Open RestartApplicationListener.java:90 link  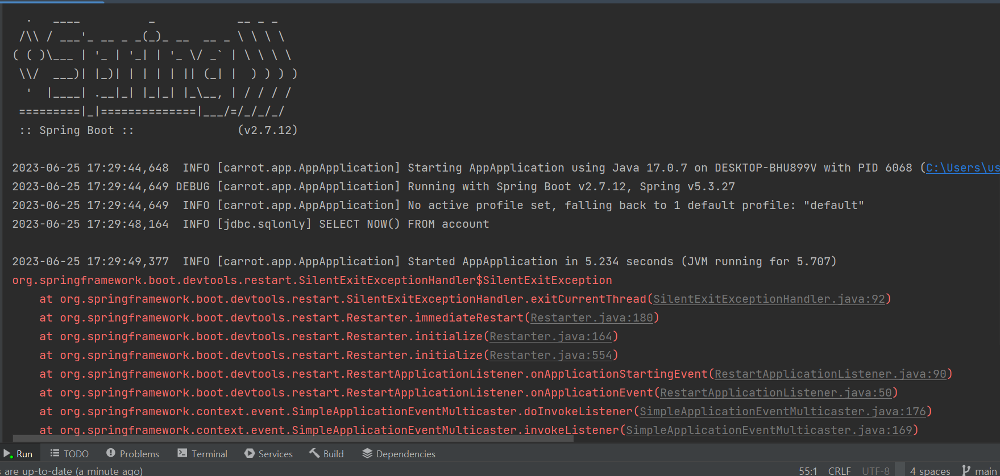(830, 374)
